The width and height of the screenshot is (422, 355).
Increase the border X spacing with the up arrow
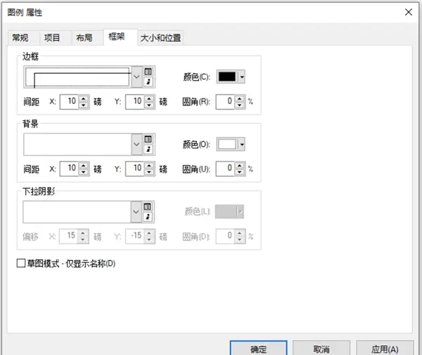tap(83, 98)
